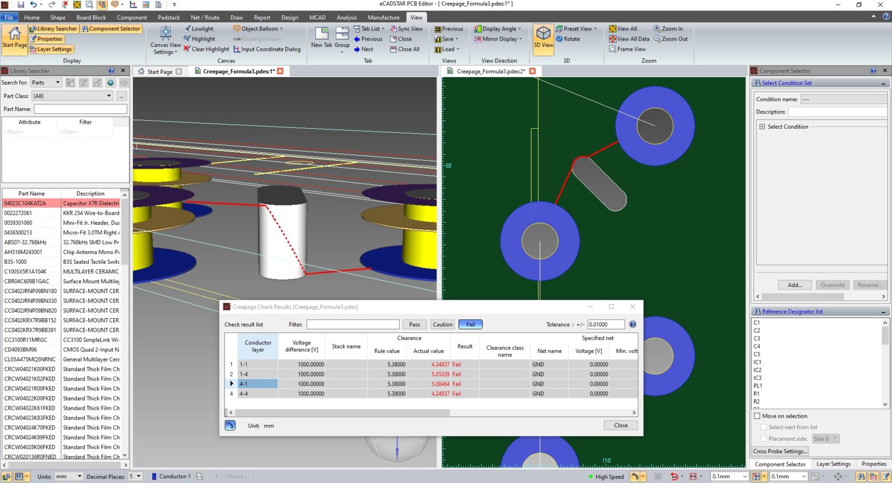The width and height of the screenshot is (892, 483).
Task: Select the 3D View icon
Action: click(x=542, y=37)
